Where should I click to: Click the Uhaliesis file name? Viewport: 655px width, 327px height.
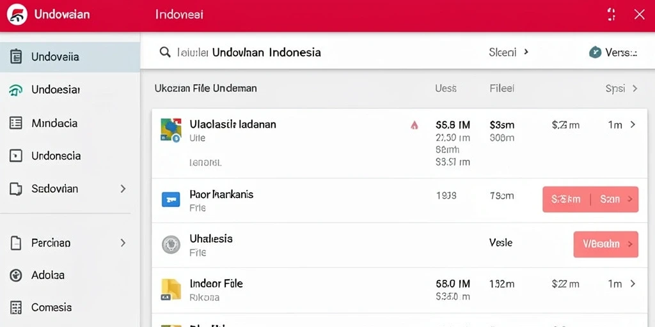point(211,239)
